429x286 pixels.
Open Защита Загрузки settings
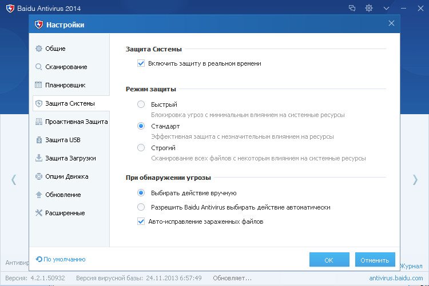(x=71, y=158)
